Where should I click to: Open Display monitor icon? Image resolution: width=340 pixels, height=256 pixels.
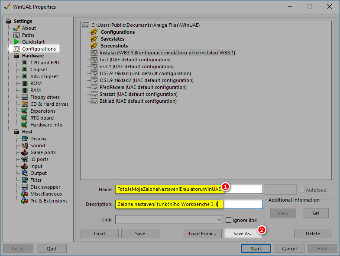[25, 139]
